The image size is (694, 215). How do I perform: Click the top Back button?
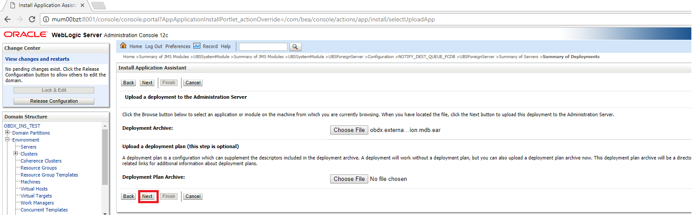tap(128, 83)
